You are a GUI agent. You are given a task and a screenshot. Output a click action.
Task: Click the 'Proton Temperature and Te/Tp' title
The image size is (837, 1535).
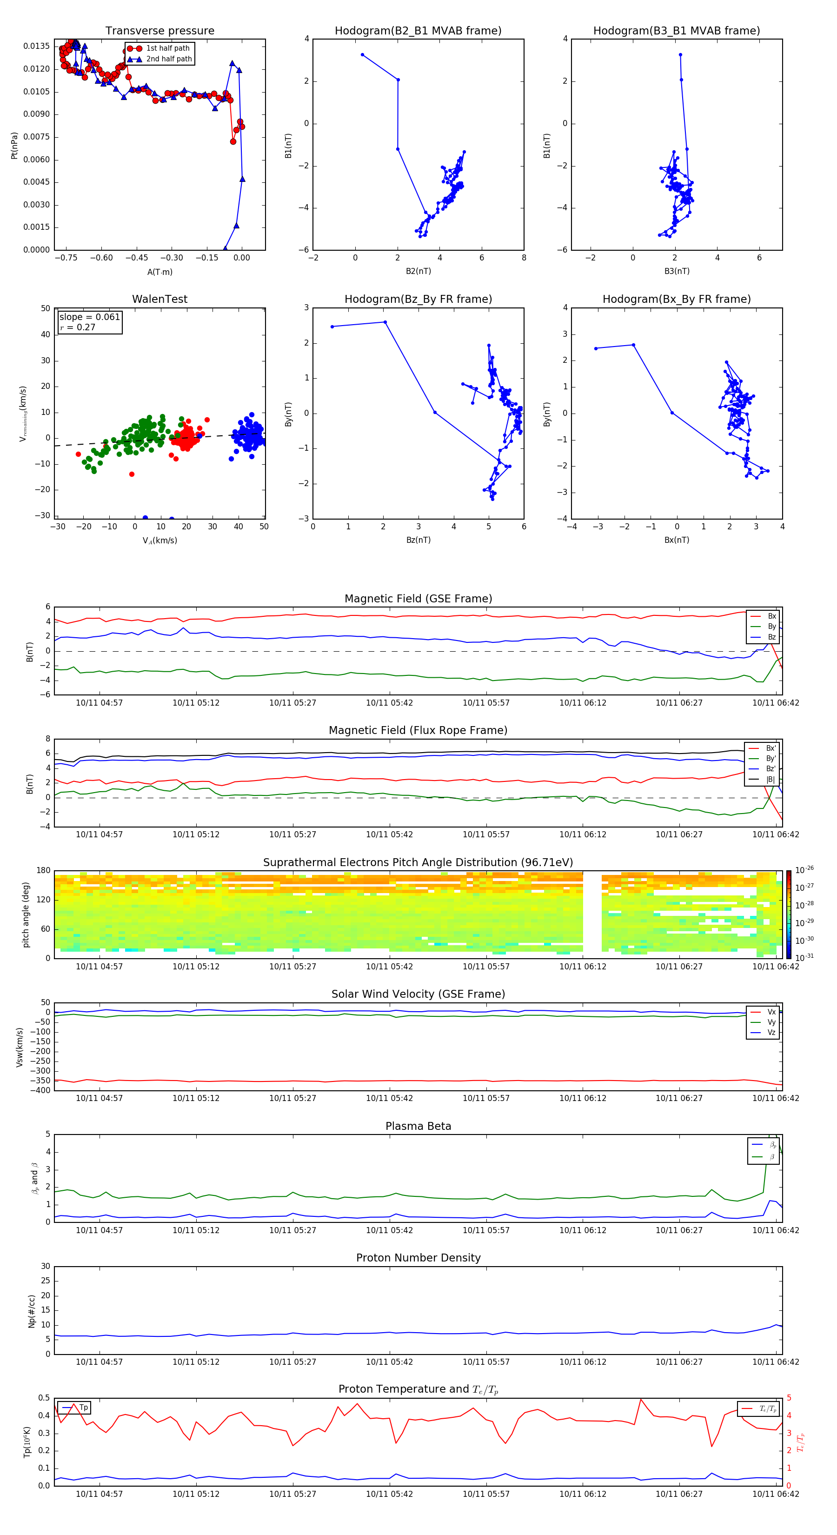coord(418,1389)
